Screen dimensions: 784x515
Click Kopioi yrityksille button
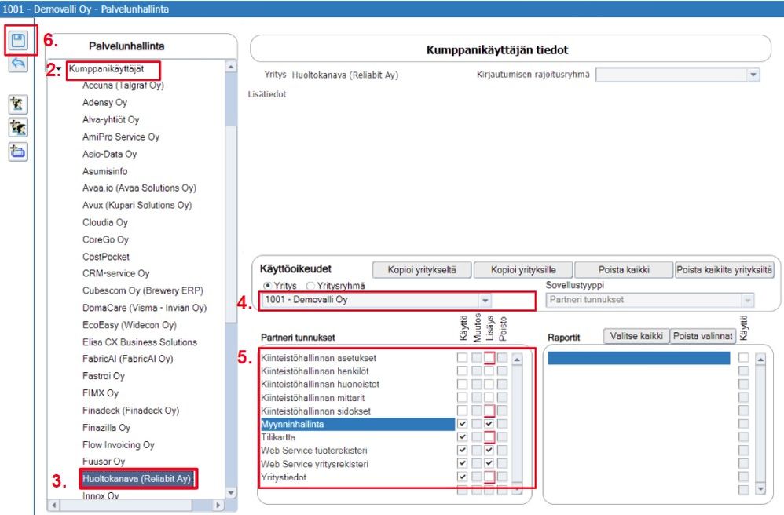click(523, 270)
